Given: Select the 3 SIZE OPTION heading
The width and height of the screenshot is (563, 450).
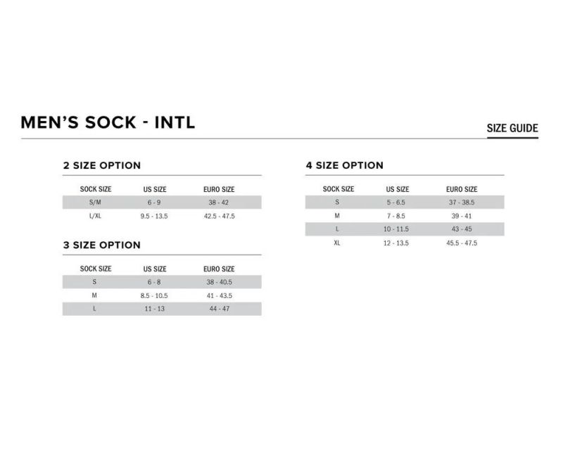Looking at the screenshot, I should coord(102,245).
